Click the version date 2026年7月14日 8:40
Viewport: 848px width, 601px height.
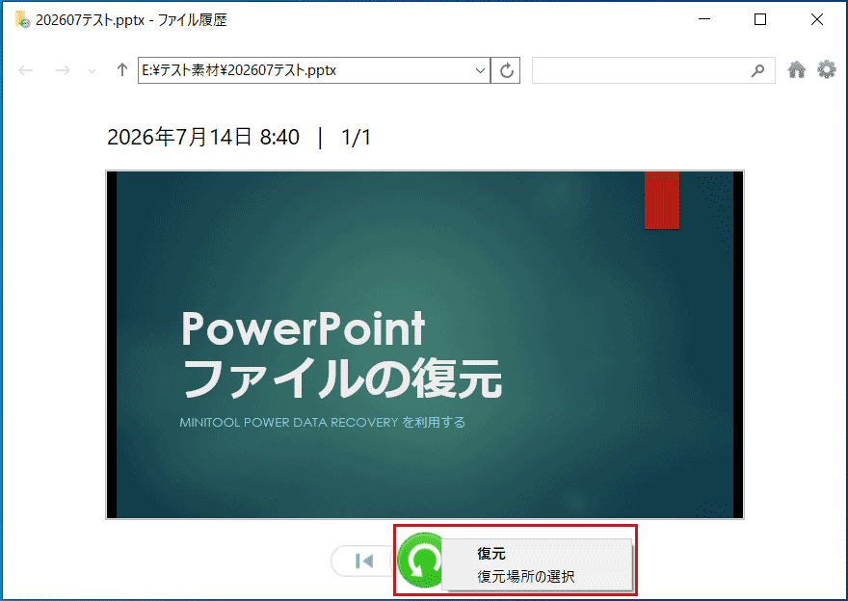pos(203,138)
